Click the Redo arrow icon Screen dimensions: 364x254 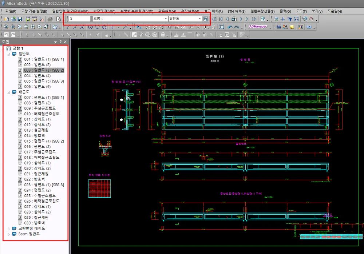click(13, 35)
